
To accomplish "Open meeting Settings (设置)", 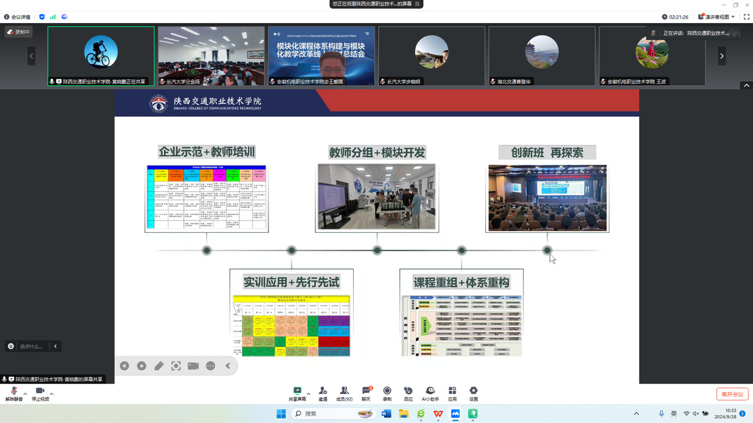I will [x=473, y=393].
